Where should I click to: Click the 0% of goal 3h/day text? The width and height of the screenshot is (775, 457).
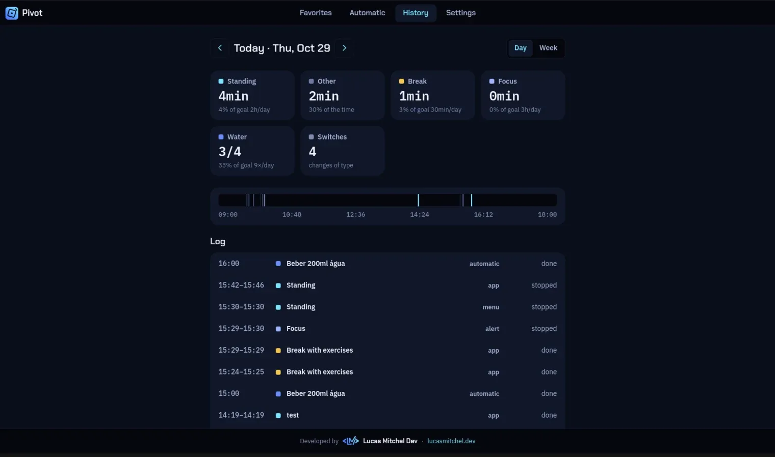click(515, 110)
